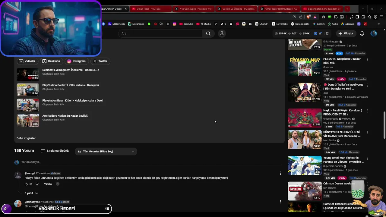
Task: Click the share page icon in toolbar
Action: coord(301,17)
